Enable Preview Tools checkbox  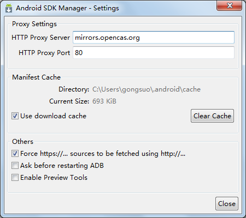pos(15,178)
